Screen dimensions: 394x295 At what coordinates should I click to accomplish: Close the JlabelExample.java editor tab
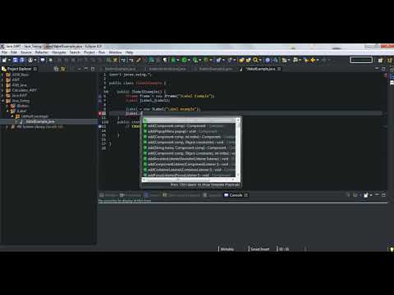point(279,69)
